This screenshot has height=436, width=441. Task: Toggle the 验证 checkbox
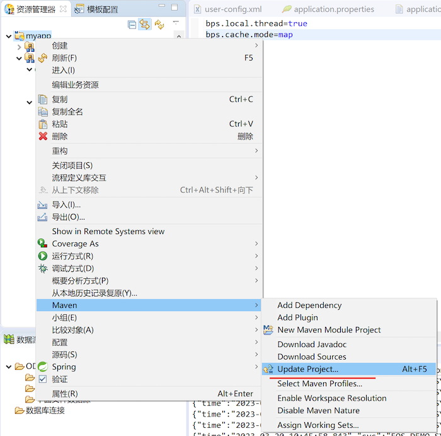(x=43, y=379)
